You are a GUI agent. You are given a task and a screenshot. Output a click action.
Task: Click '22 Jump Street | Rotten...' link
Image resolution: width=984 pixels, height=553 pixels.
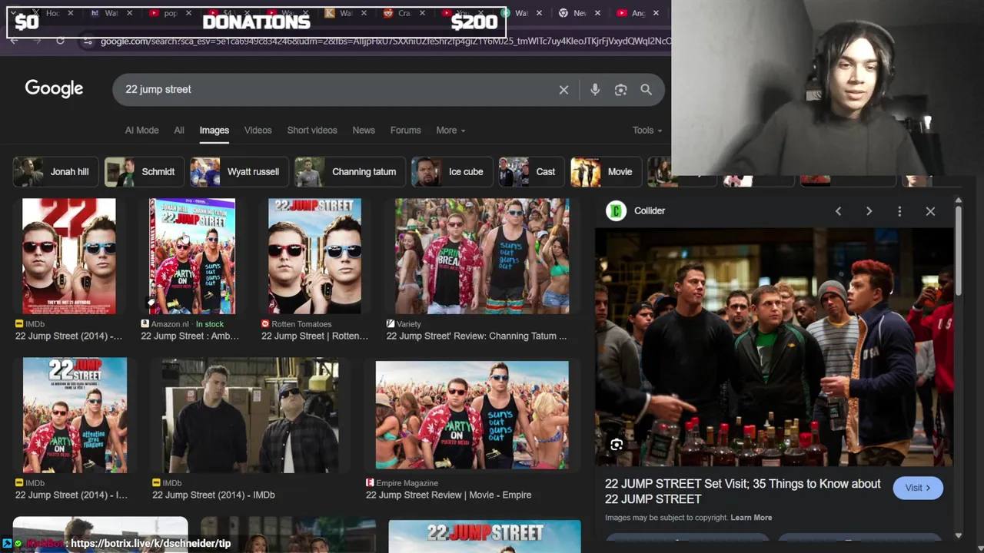(x=314, y=336)
